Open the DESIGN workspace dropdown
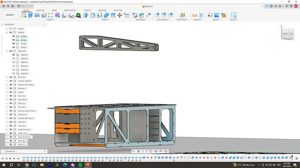Viewport: 300px width, 168px height. click(10, 15)
